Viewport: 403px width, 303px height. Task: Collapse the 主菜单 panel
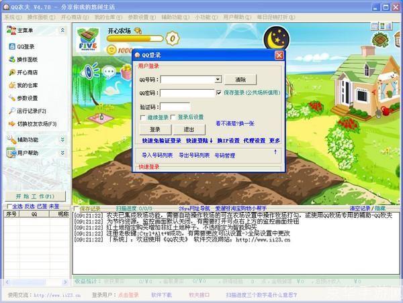(62, 30)
